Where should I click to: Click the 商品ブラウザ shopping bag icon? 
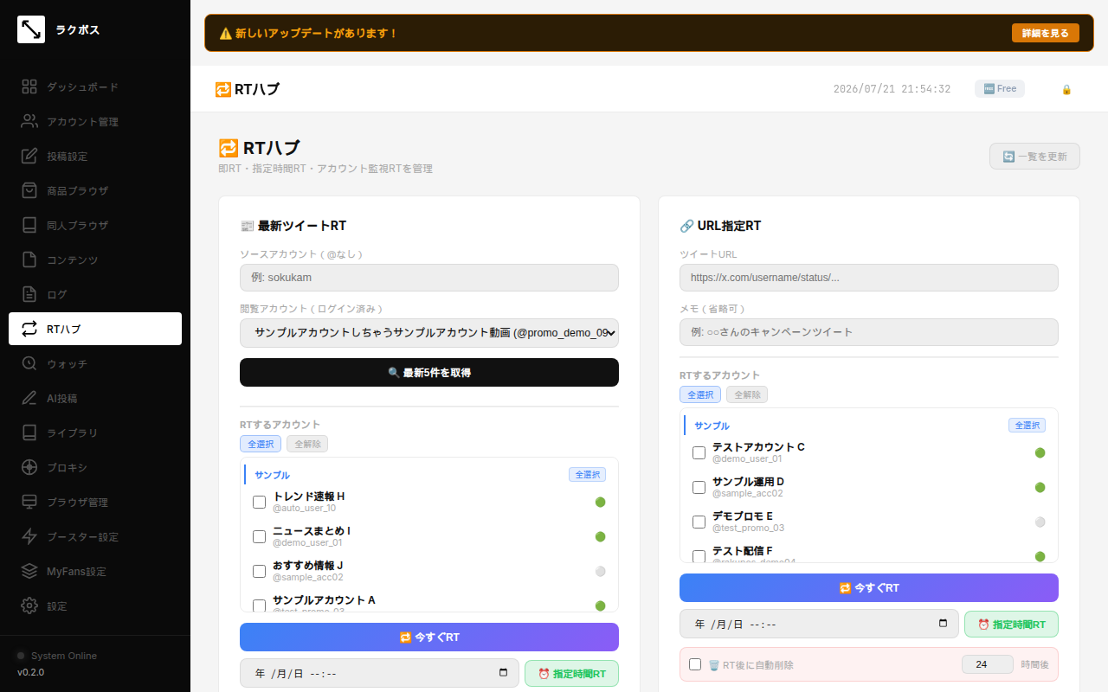click(29, 190)
